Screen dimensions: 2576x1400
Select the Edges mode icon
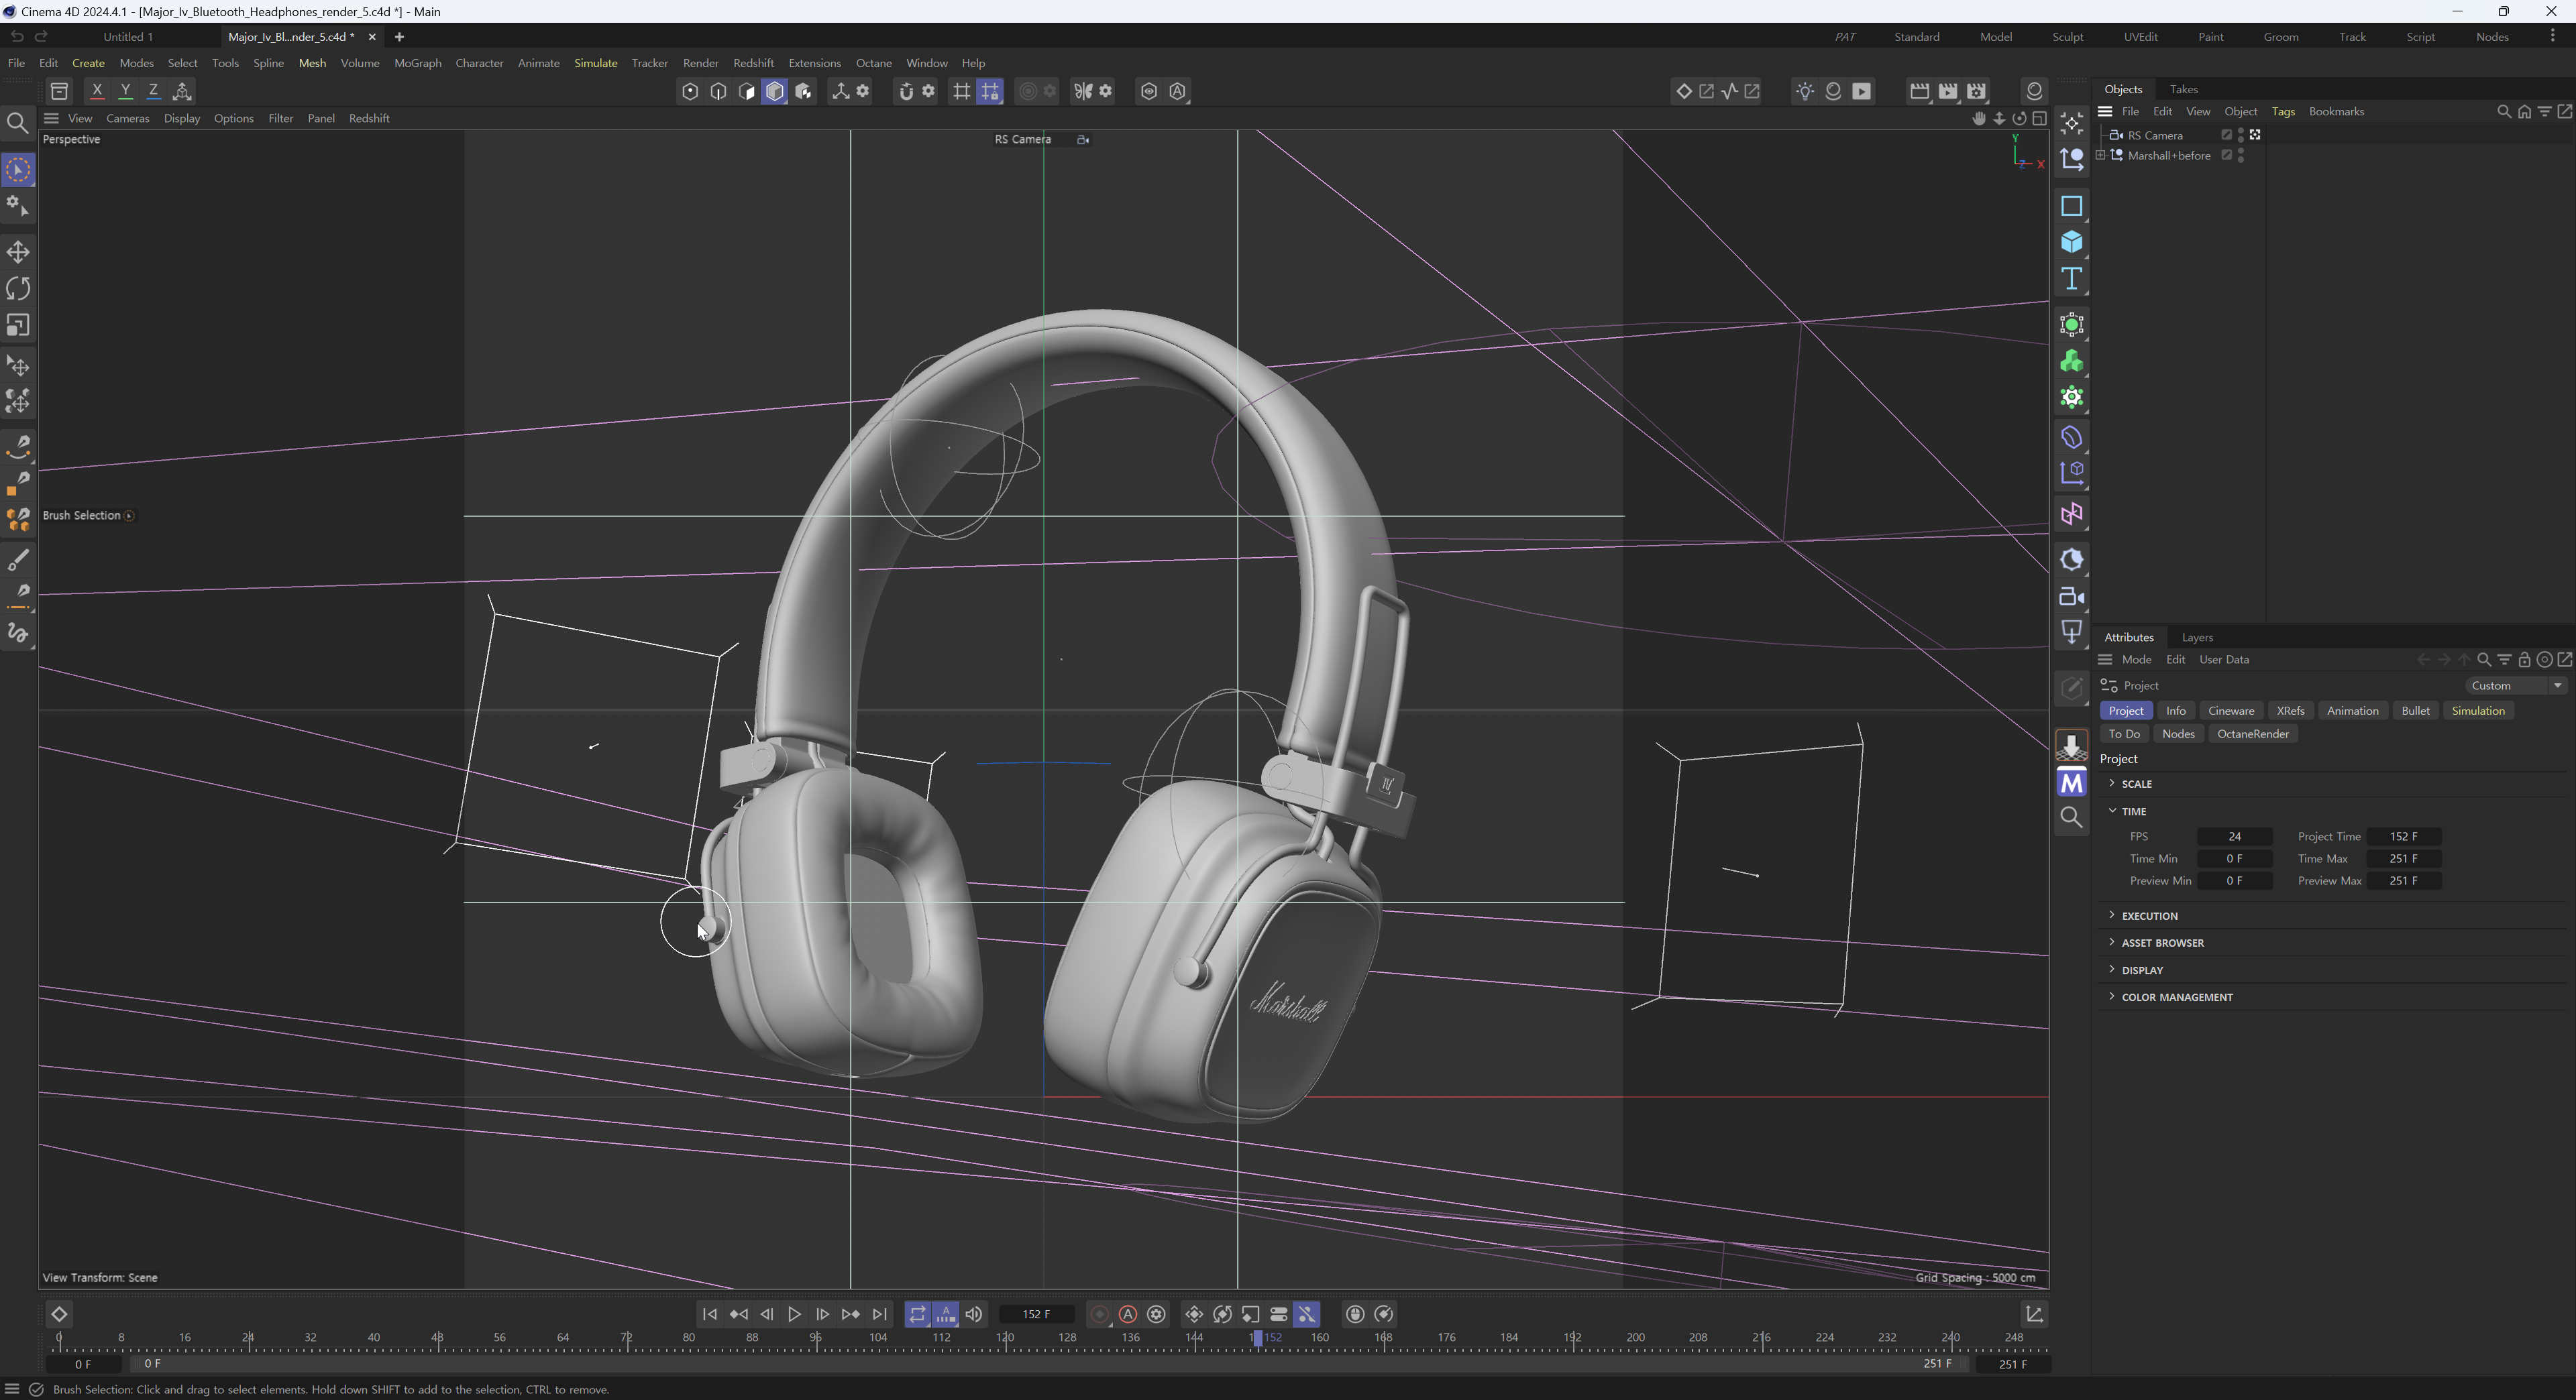pos(718,91)
